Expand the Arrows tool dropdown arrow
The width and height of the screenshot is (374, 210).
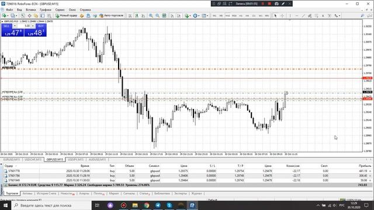pyautogui.click(x=340, y=16)
